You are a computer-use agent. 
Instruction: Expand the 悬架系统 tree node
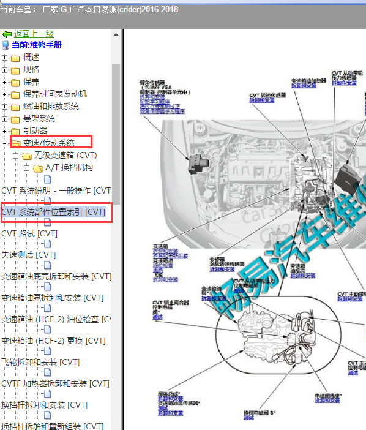pyautogui.click(x=4, y=119)
